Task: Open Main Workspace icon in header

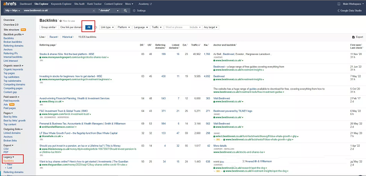Action: pos(339,4)
